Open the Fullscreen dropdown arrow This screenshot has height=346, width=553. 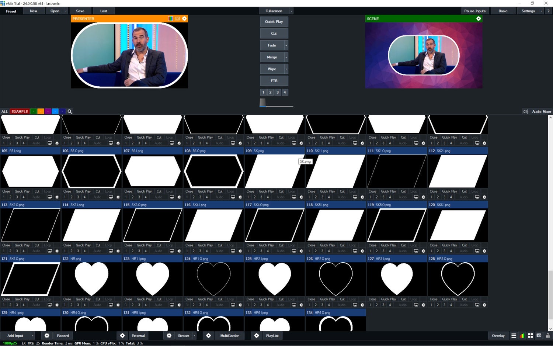tap(291, 11)
